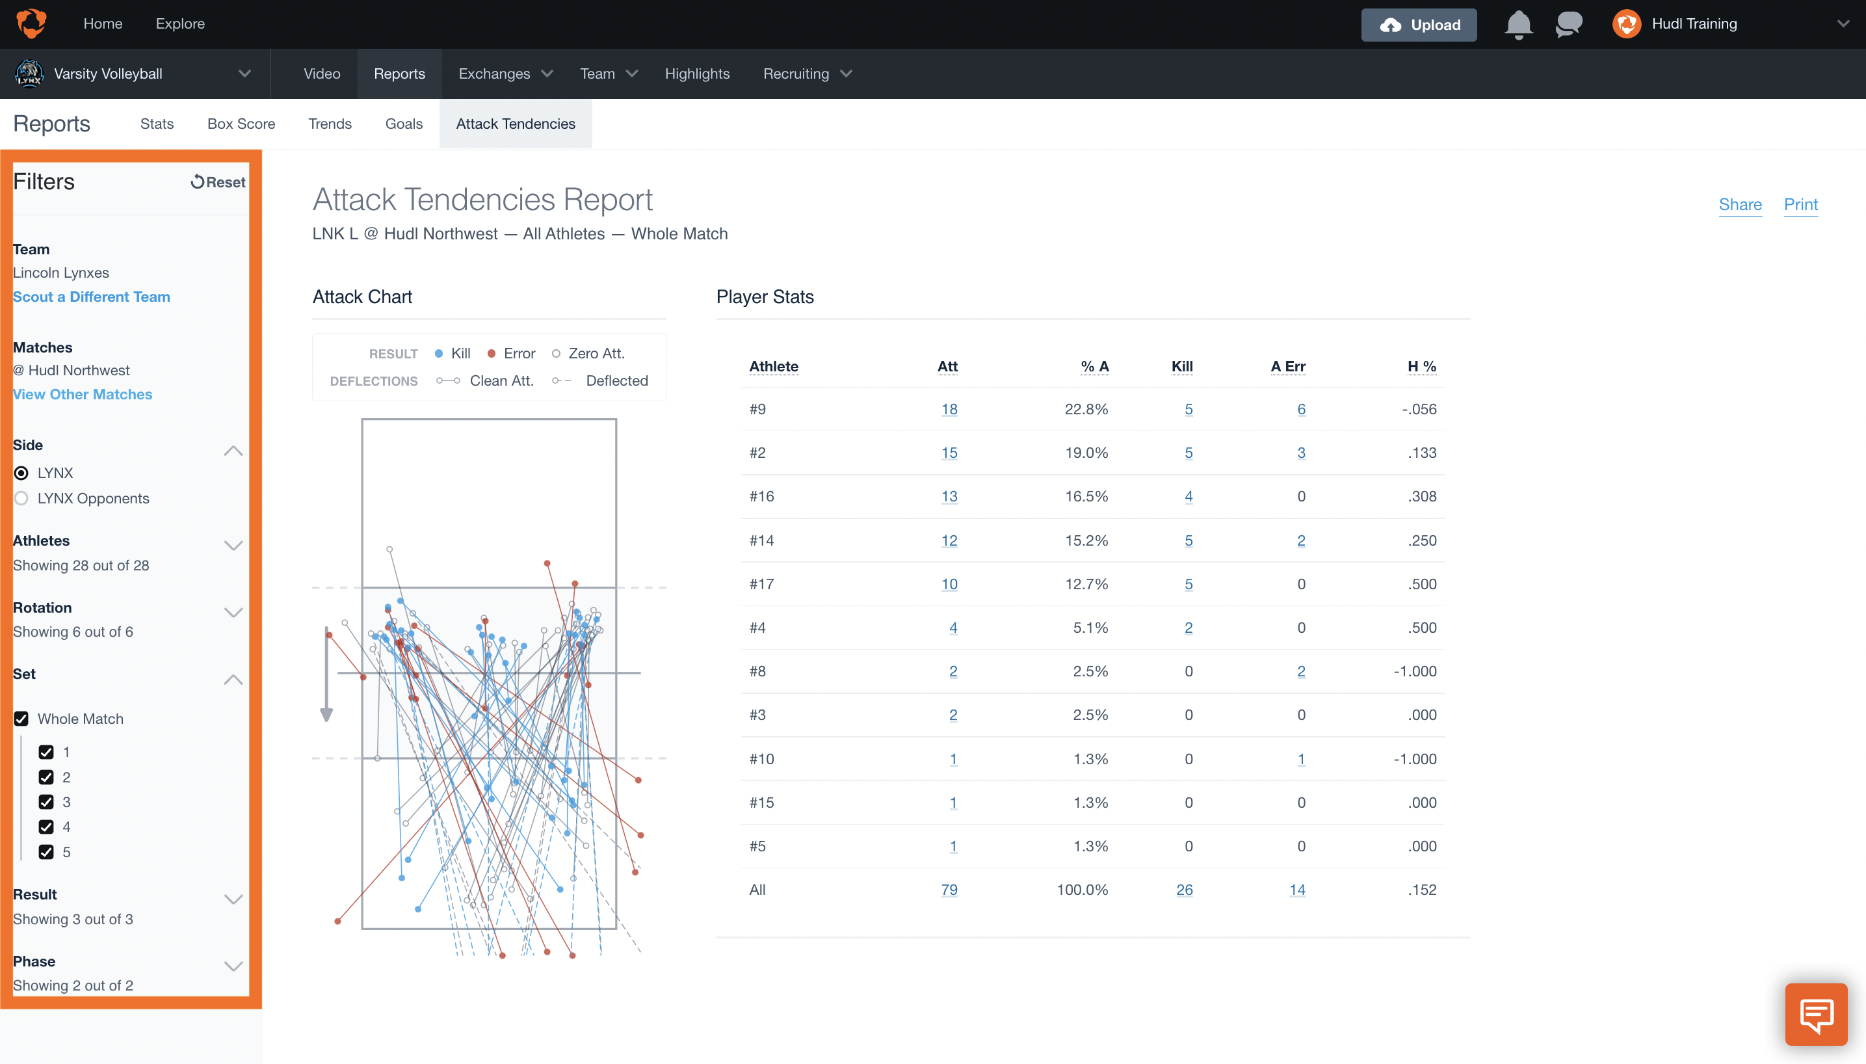Open the messages chat bubbles icon

[x=1569, y=24]
